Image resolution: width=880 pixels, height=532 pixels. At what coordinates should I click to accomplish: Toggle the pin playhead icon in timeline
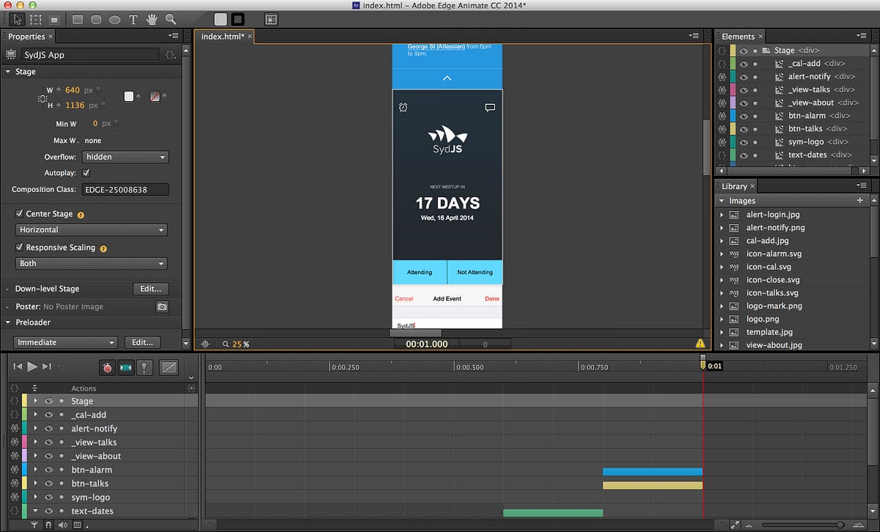pos(144,367)
